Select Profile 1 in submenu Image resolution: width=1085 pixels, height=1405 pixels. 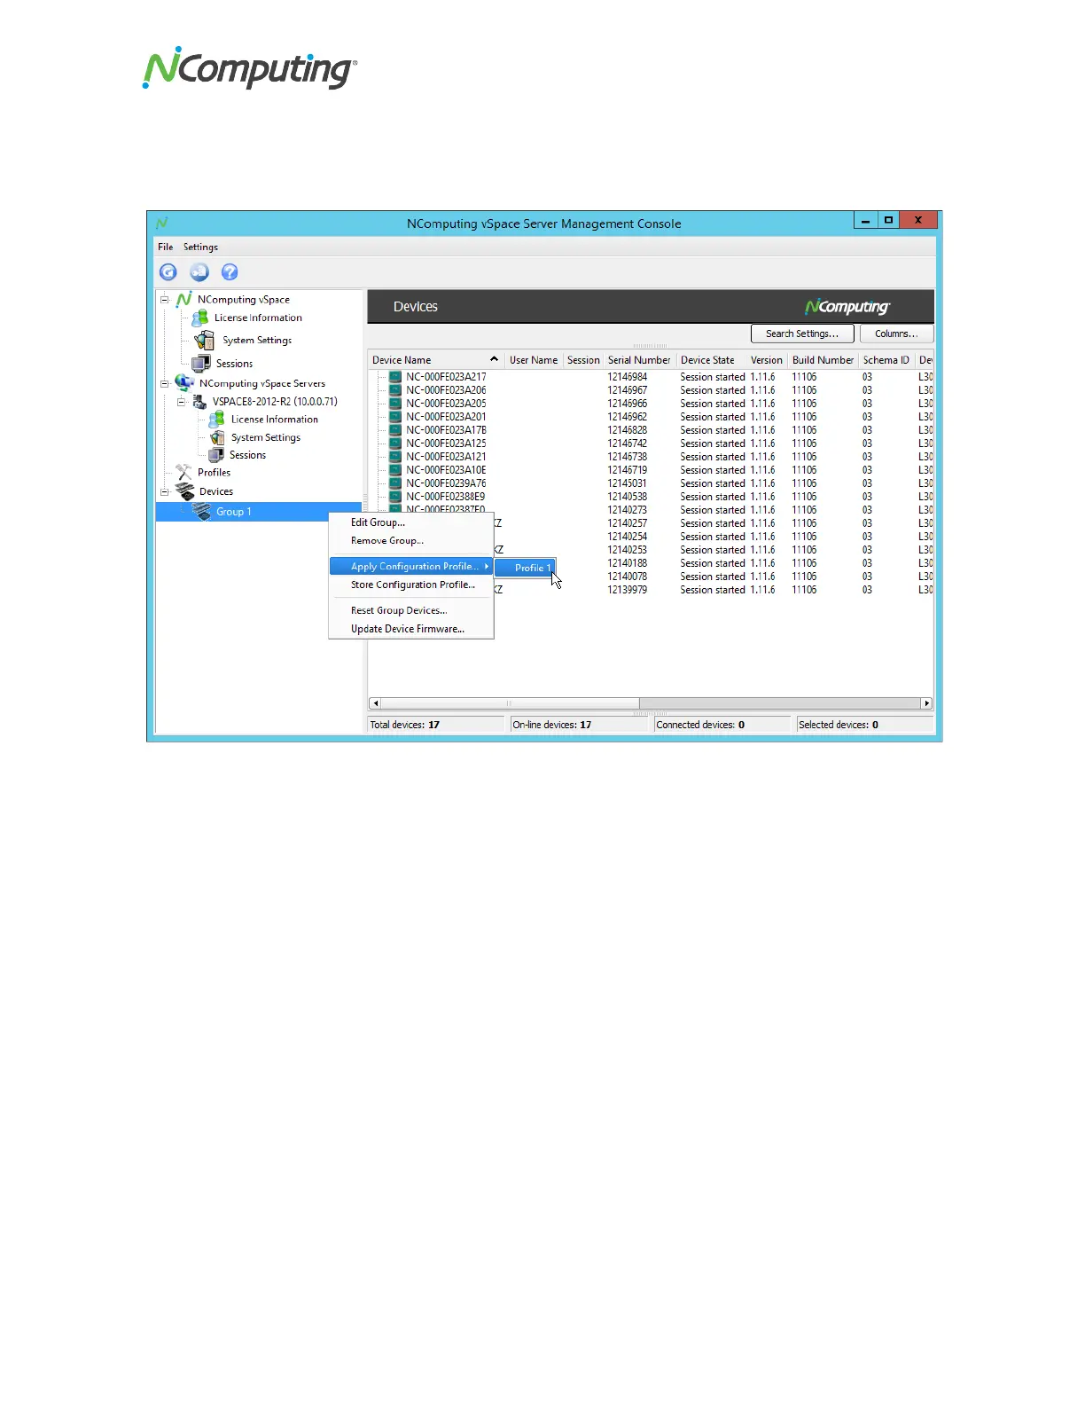525,568
